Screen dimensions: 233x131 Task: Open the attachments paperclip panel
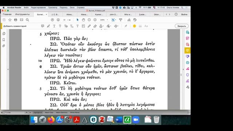[x=4, y=46]
